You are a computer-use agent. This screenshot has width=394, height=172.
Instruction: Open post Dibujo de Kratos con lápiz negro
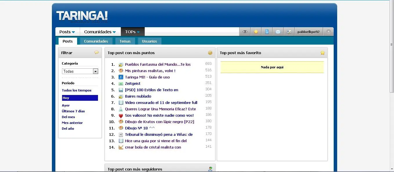click(159, 122)
